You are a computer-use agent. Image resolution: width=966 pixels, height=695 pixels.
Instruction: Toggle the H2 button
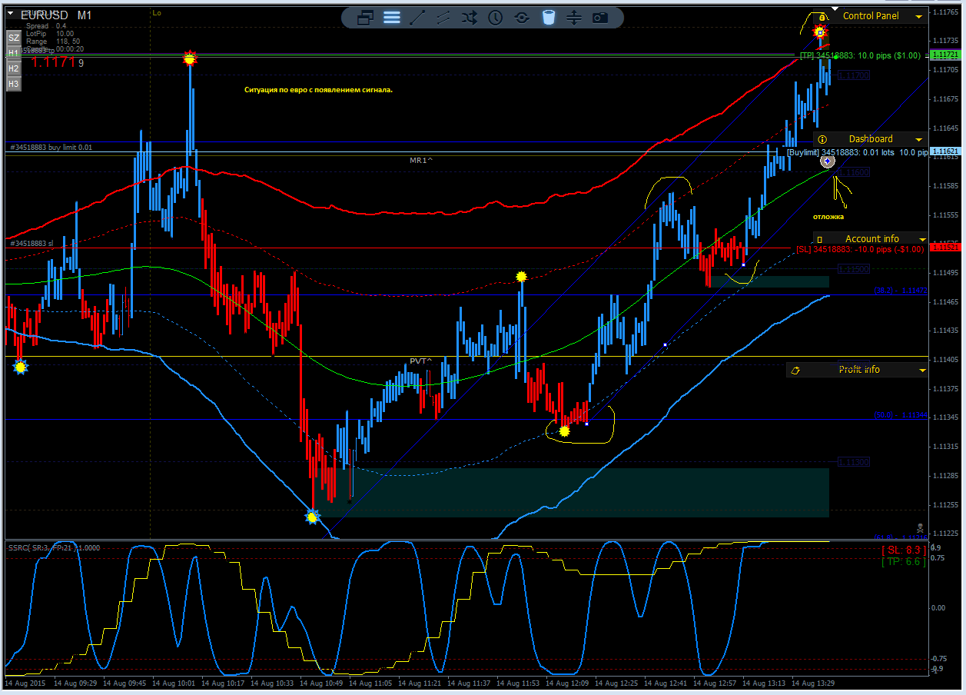(x=13, y=68)
